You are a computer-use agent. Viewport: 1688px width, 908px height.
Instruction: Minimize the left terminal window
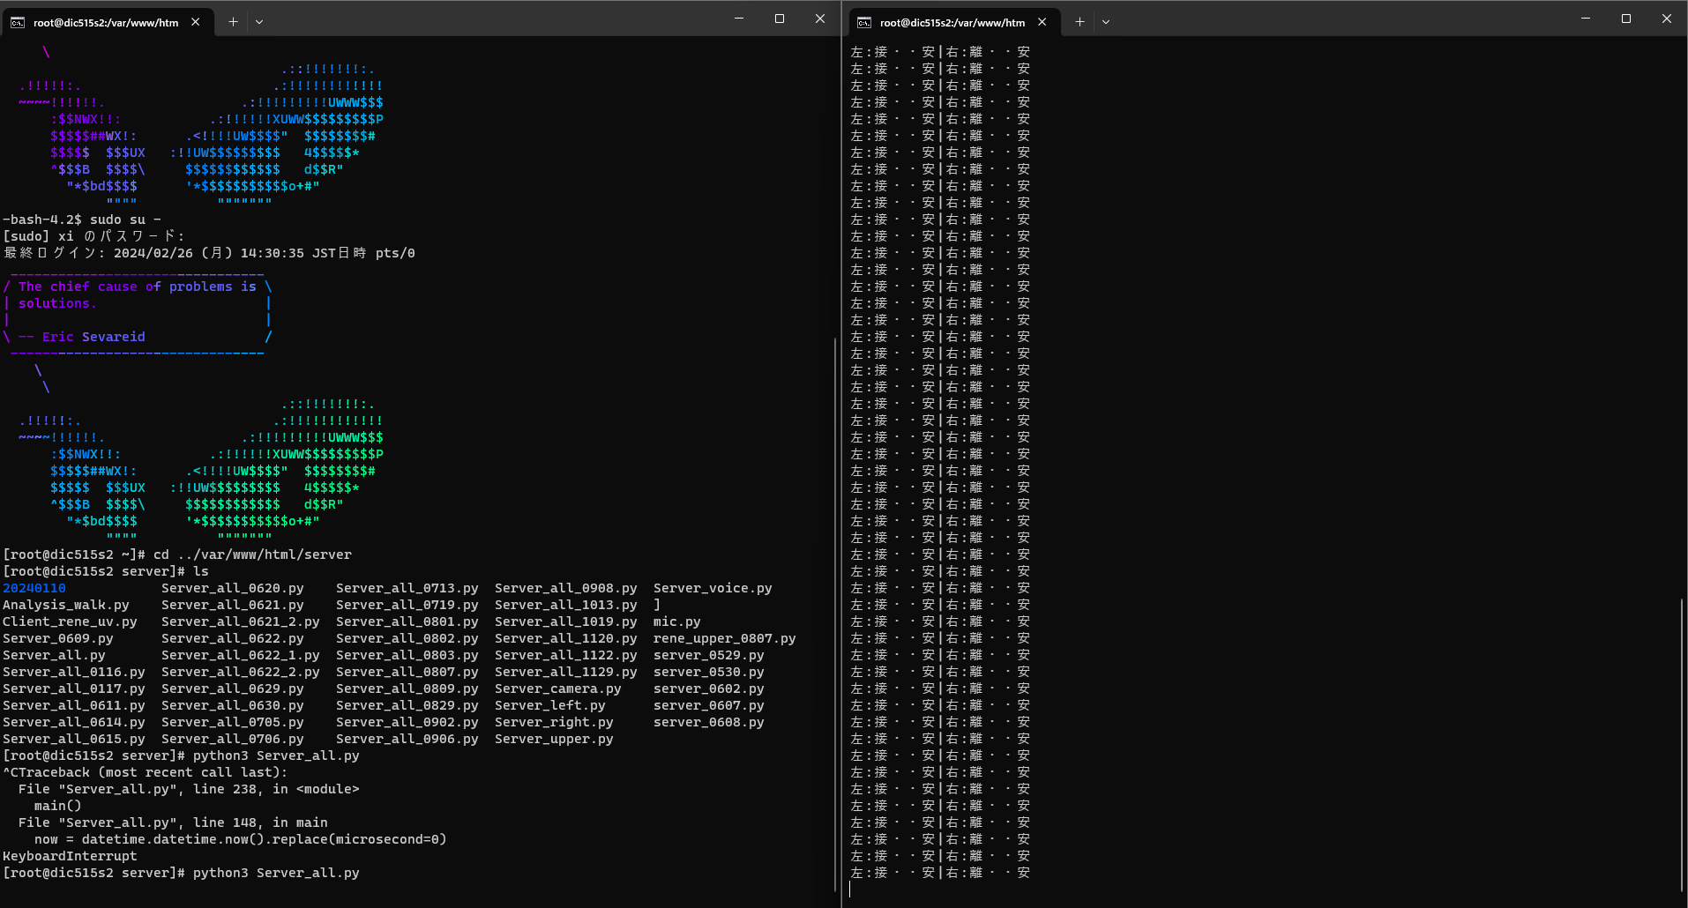739,19
